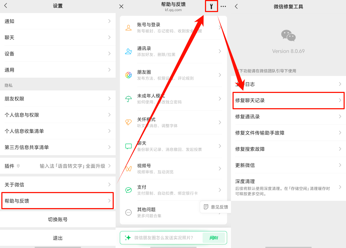The image size is (346, 248).
Task: Tap the 意见反馈 feedback button
Action: click(x=216, y=207)
